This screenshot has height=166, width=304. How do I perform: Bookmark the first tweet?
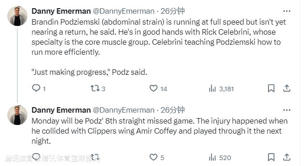click(x=271, y=88)
